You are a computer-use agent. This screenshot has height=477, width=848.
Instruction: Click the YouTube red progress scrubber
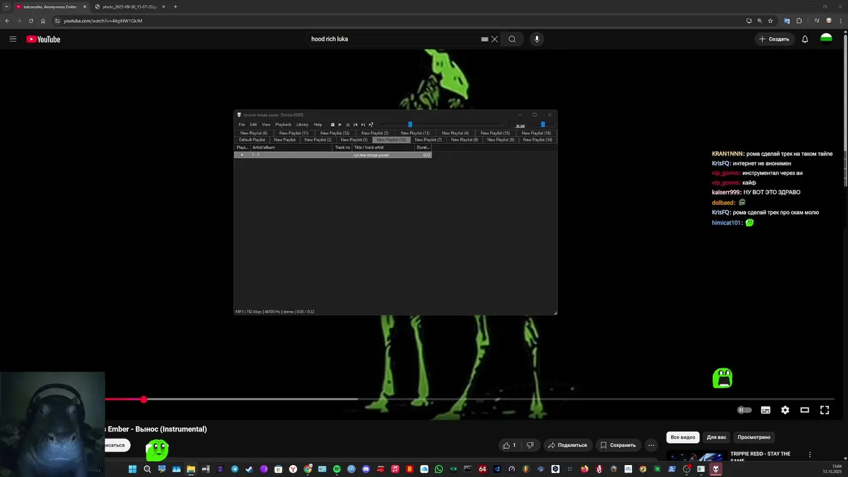tap(144, 399)
